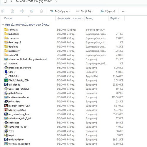Sort by the Όνομα column header

coord(8,18)
